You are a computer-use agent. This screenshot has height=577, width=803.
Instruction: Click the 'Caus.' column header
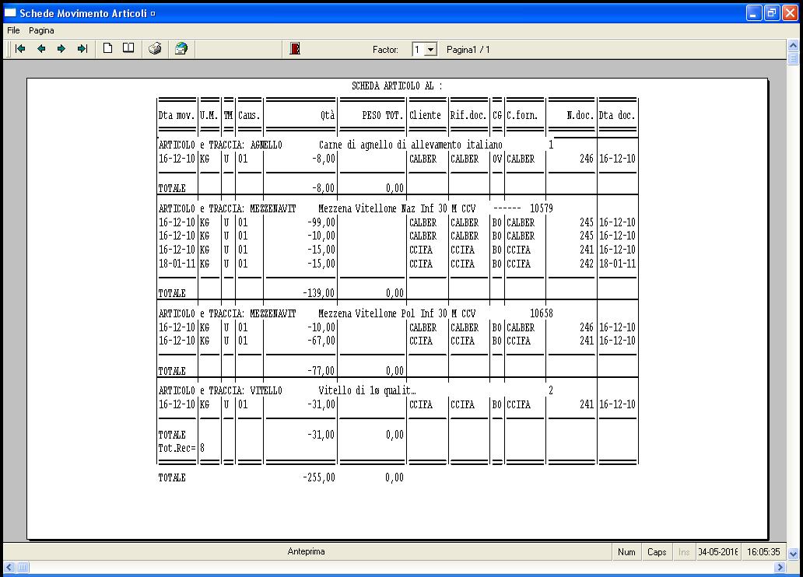click(249, 115)
